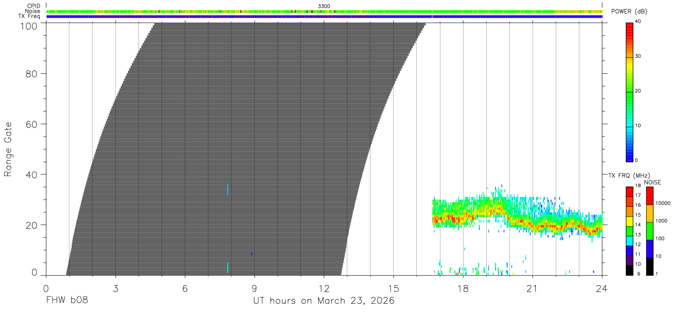This screenshot has height=312, width=677.
Task: Click the Noise row label at top left
Action: coord(33,12)
